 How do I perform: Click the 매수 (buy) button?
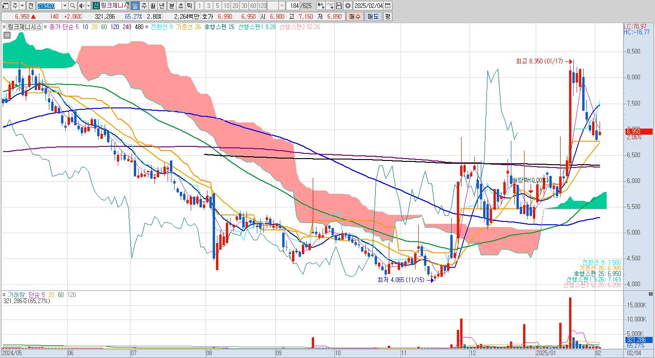[x=354, y=16]
